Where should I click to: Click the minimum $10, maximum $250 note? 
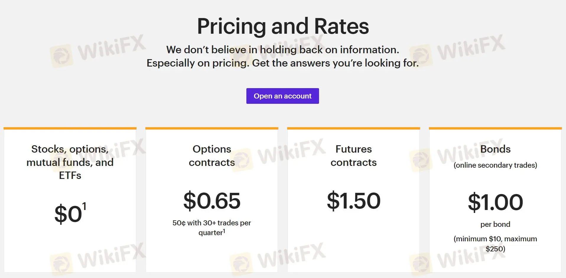[495, 244]
